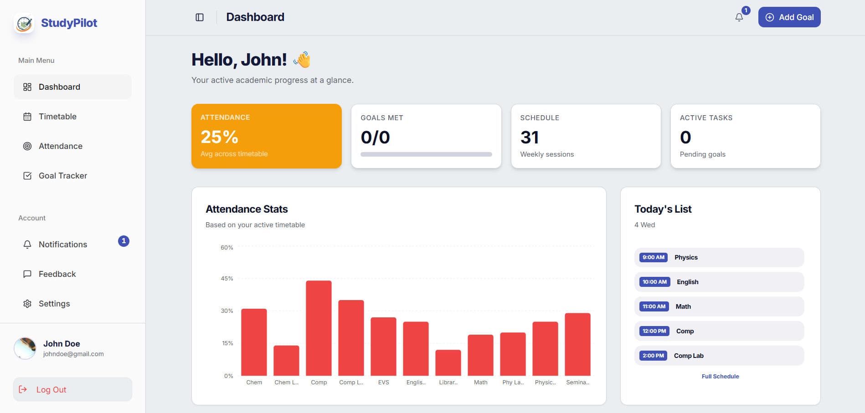The image size is (865, 413).
Task: Click the StudyPilot logo icon
Action: coord(25,23)
